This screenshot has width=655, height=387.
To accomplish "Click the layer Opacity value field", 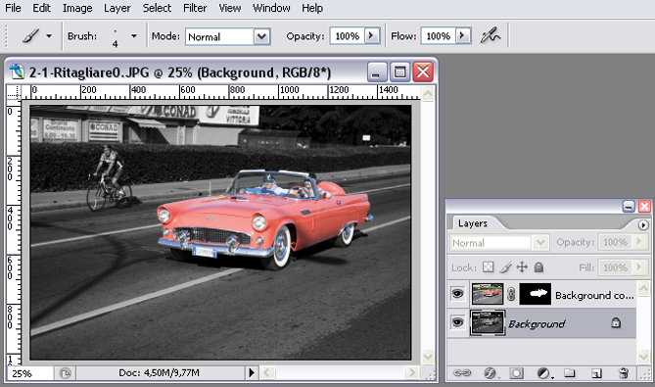I will point(615,242).
